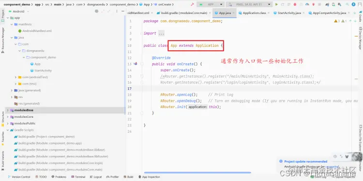Image resolution: width=363 pixels, height=181 pixels.
Task: Start debugging with the red bug icon
Action: pyautogui.click(x=295, y=4)
